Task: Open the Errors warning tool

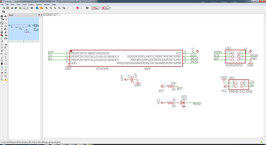Action: click(x=6, y=80)
